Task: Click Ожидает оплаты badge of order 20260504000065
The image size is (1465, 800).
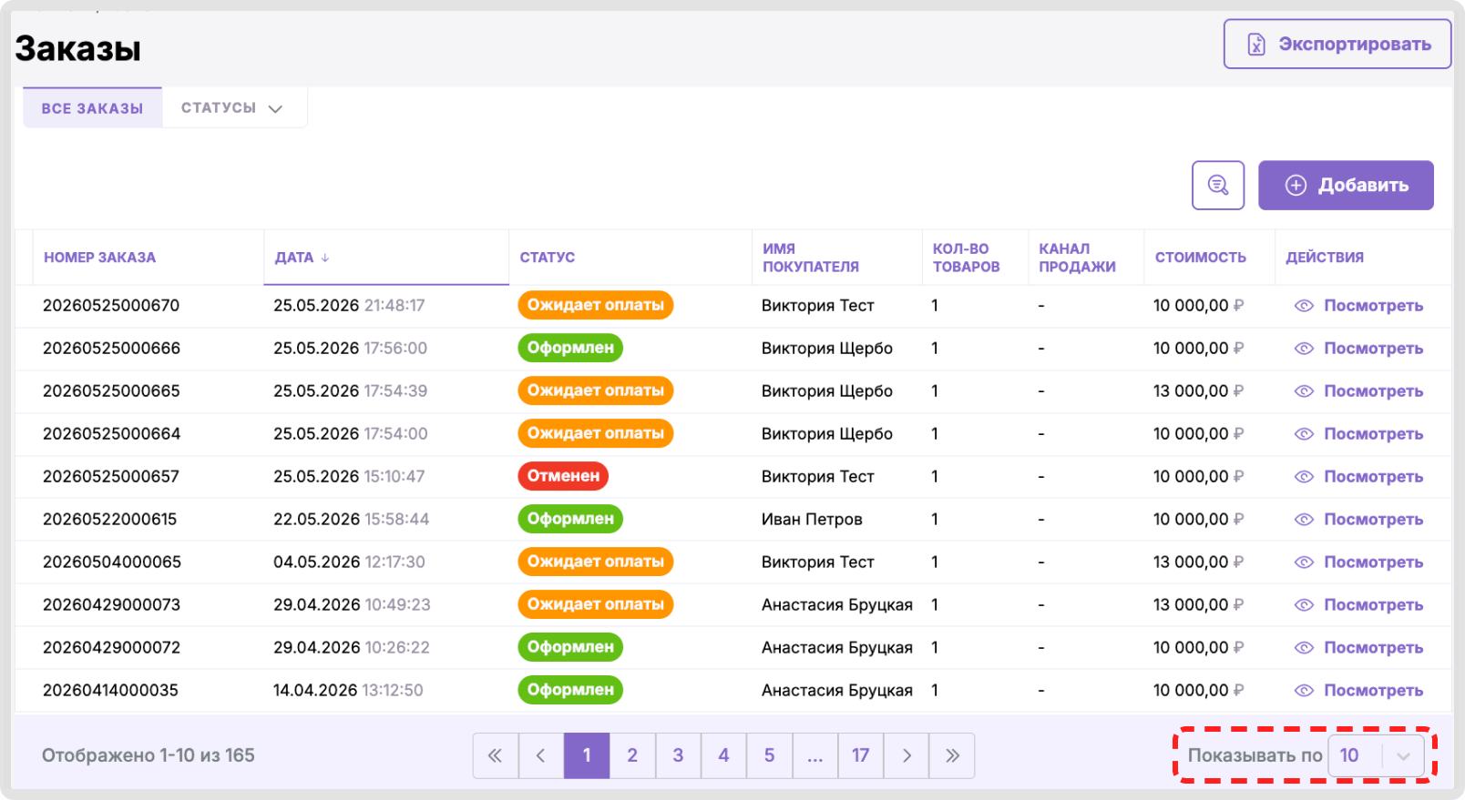Action: pyautogui.click(x=596, y=562)
